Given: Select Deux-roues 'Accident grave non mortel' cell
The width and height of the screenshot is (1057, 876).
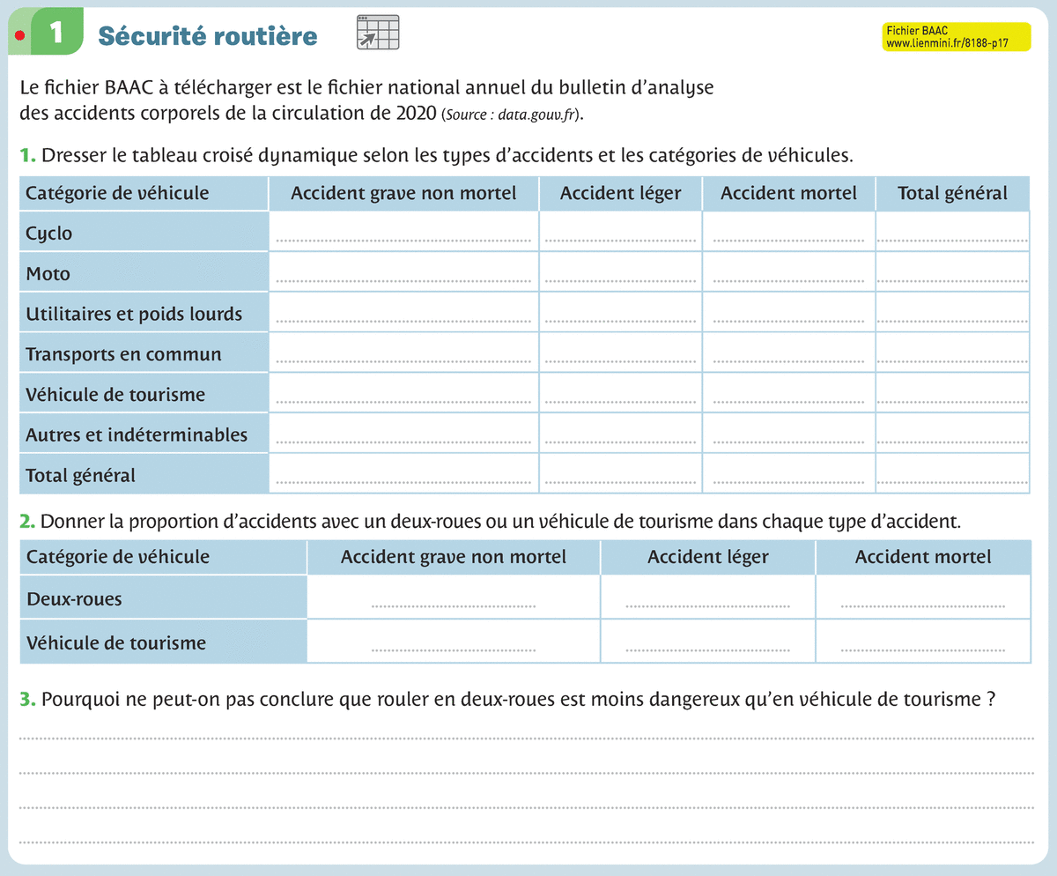Looking at the screenshot, I should 454,598.
